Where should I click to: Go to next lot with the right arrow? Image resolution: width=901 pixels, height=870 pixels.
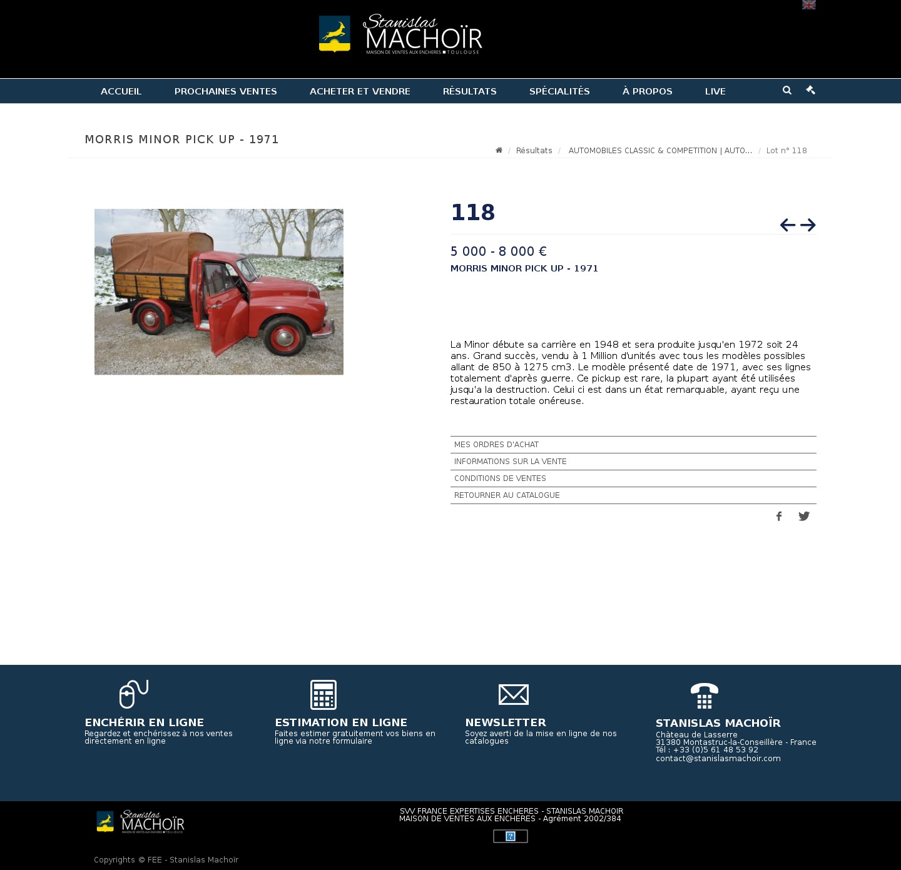pyautogui.click(x=808, y=225)
